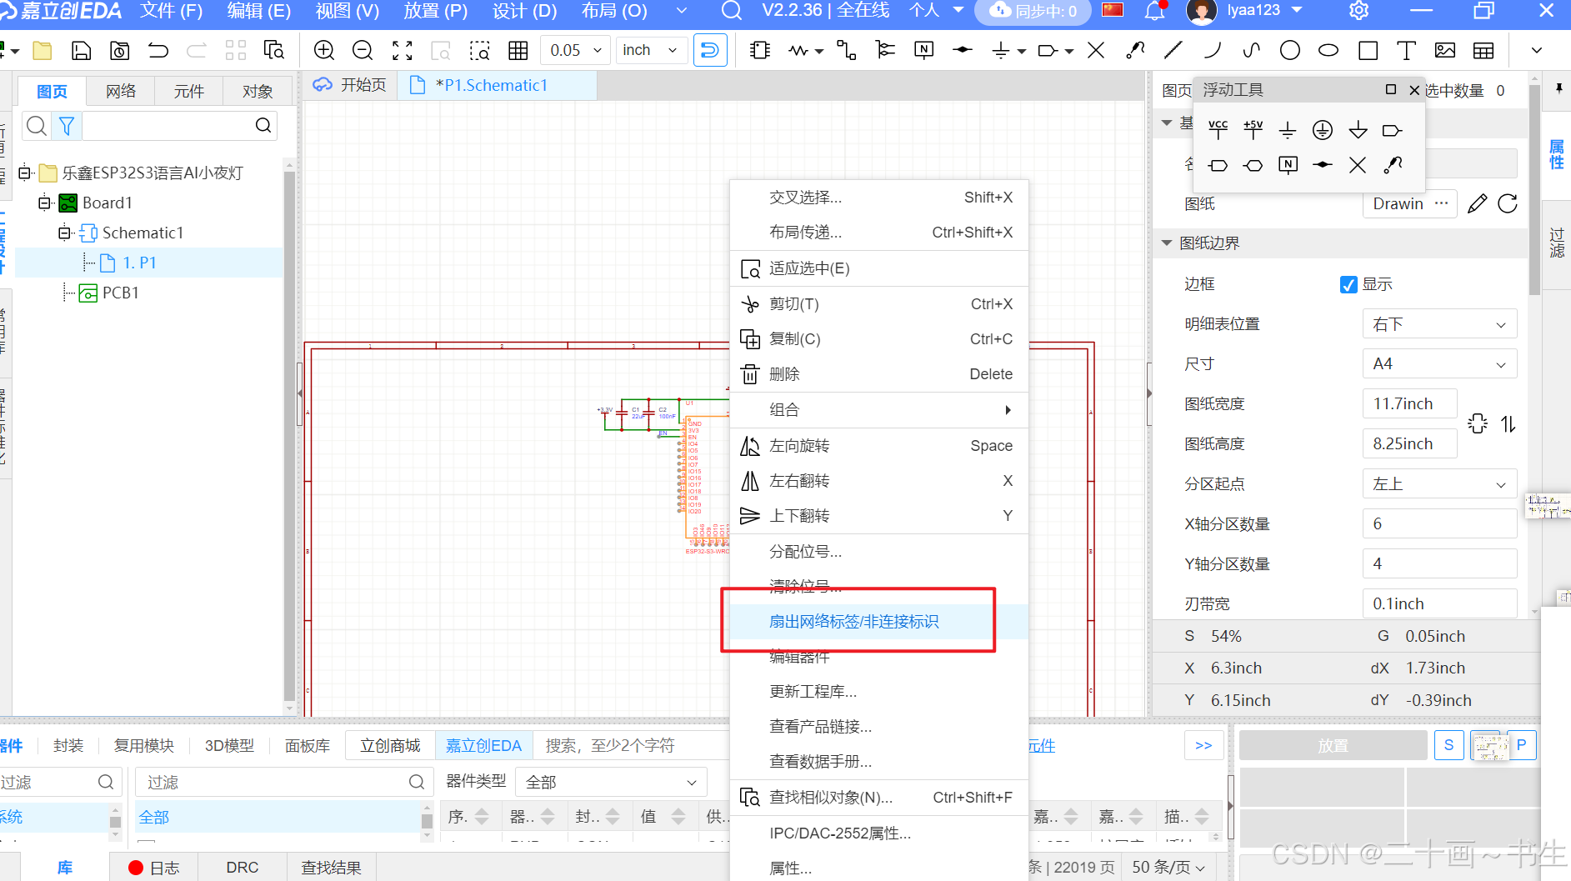Open the 日志 log tab

pos(154,868)
